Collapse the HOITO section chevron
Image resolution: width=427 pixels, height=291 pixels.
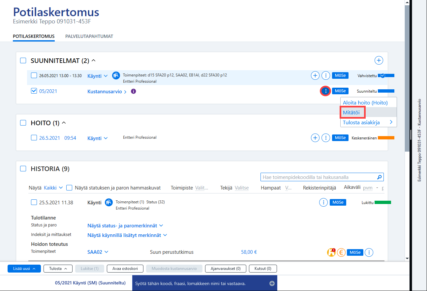tap(64, 123)
